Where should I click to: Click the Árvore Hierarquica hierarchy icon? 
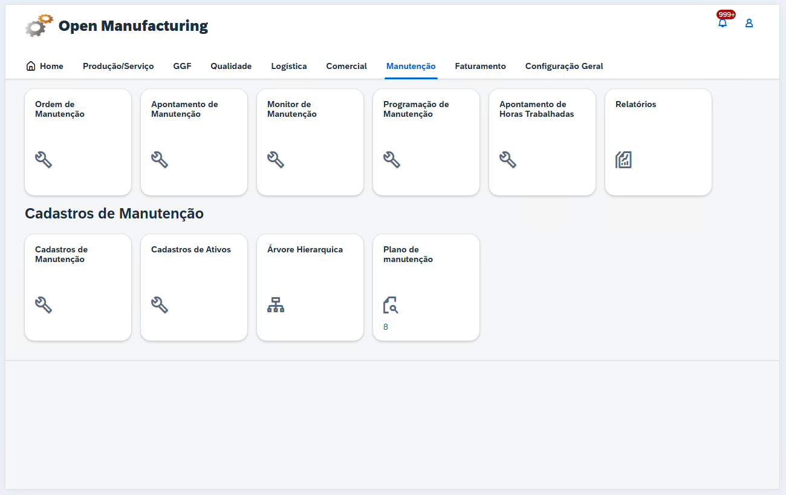[x=276, y=305]
